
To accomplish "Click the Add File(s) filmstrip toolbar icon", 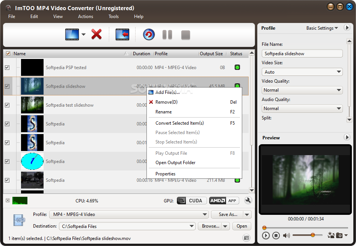I will [x=72, y=35].
